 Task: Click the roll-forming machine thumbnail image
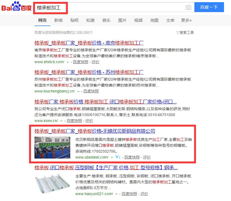pyautogui.click(x=52, y=148)
